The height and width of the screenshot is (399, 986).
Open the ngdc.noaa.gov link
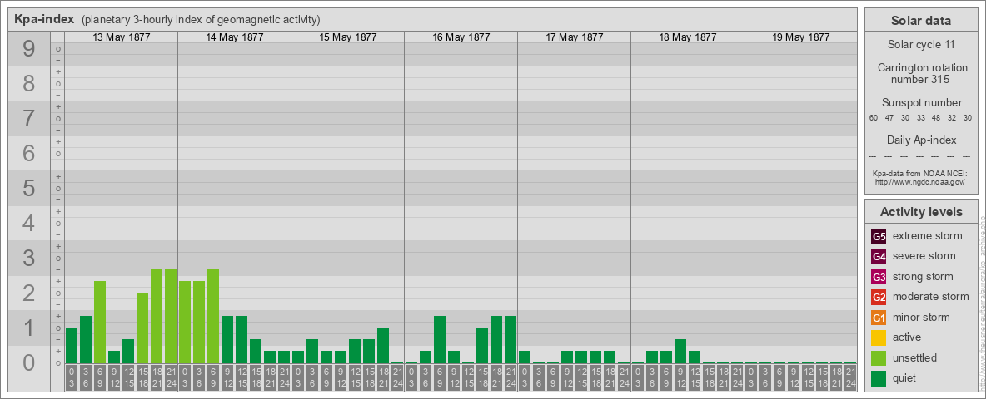point(920,181)
